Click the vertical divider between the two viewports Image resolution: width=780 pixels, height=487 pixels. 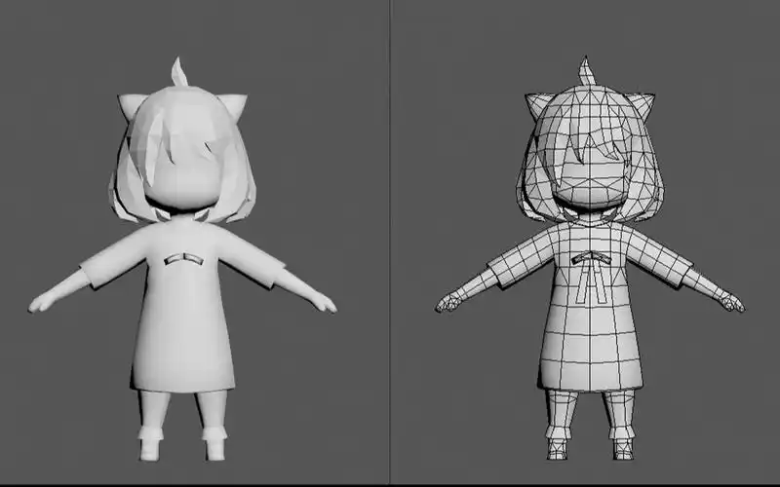tap(390, 243)
